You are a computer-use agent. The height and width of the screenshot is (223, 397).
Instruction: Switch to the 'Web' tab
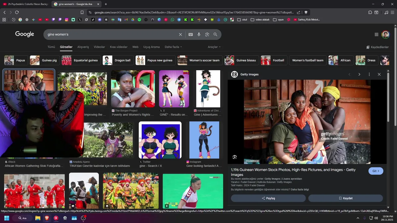[x=135, y=47]
